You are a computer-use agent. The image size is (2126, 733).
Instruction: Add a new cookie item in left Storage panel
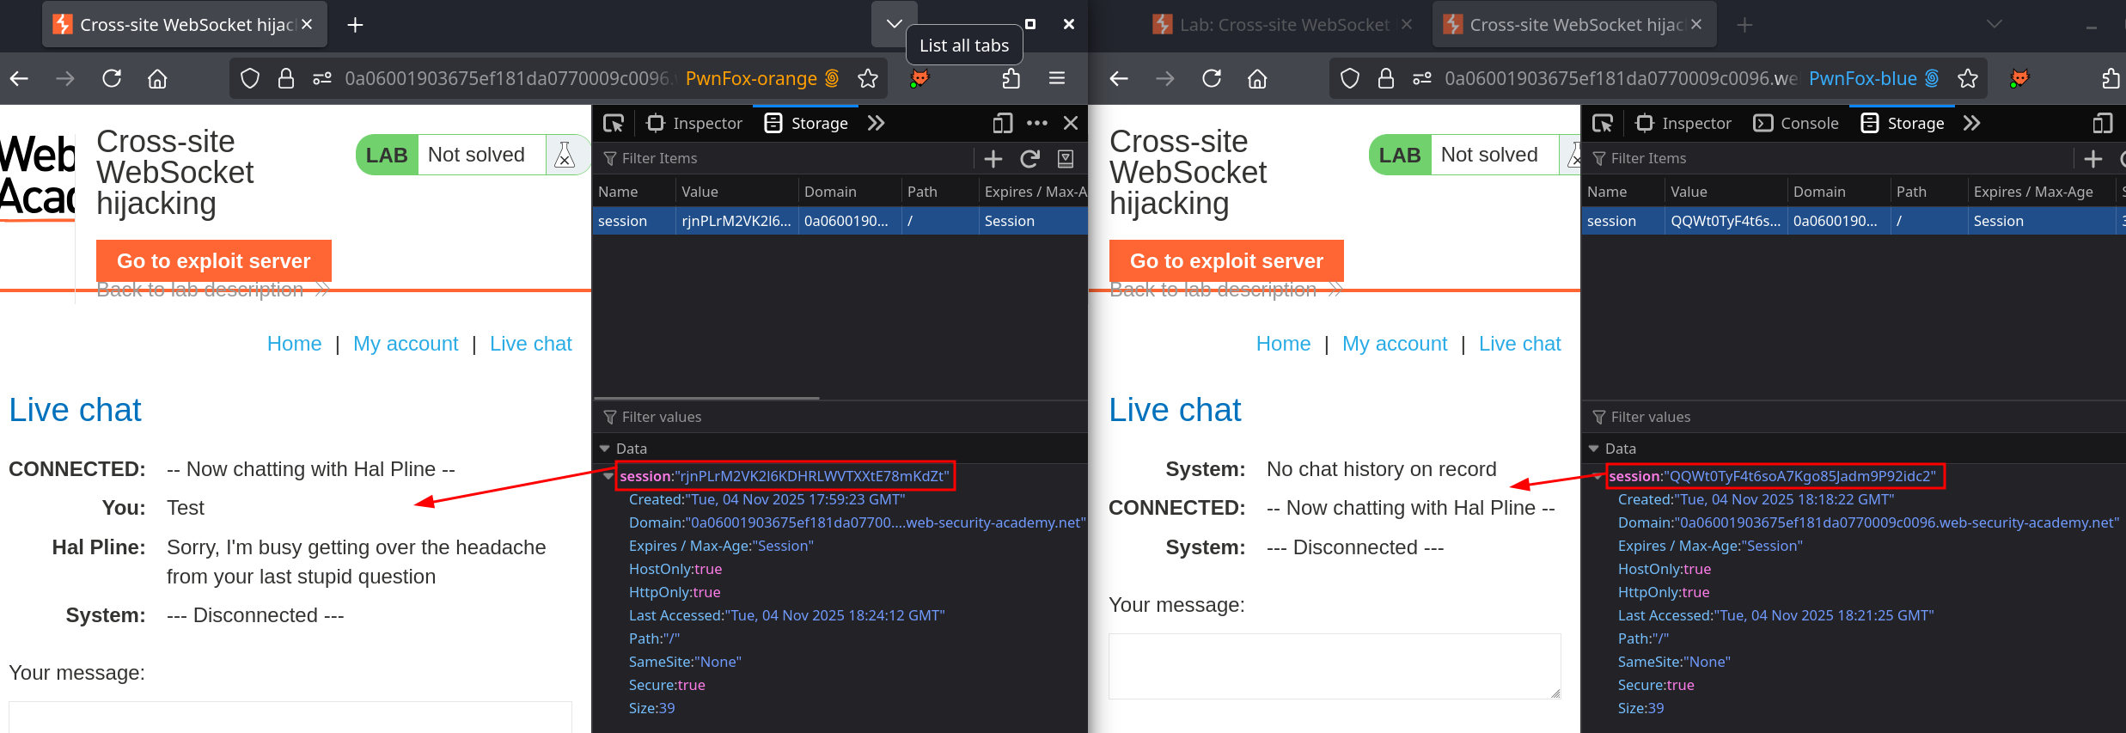pyautogui.click(x=993, y=159)
